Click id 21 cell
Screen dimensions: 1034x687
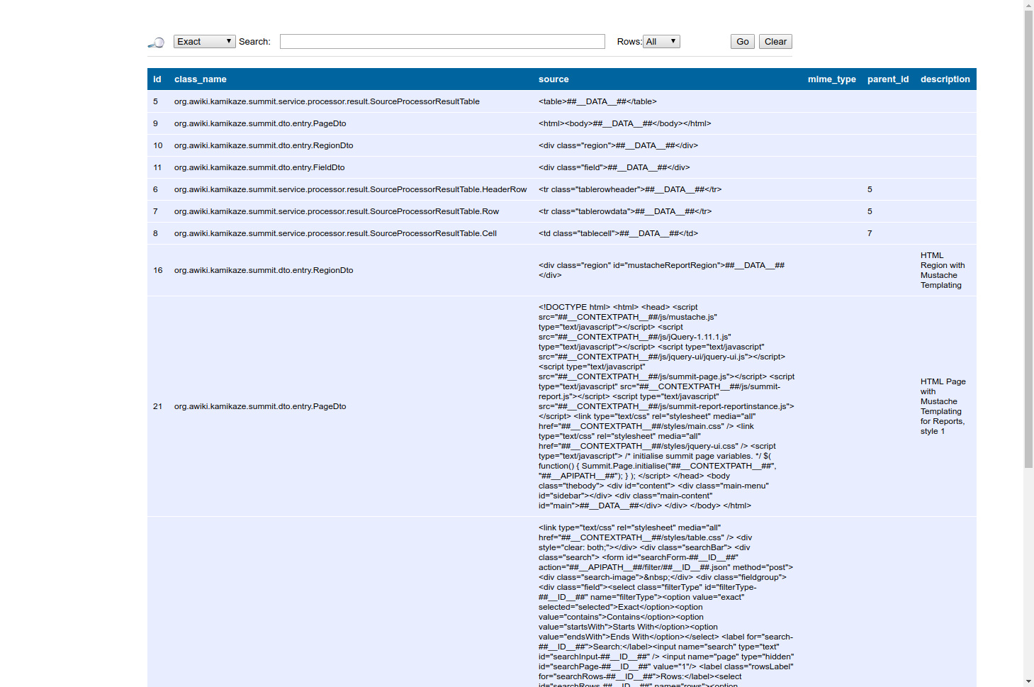pyautogui.click(x=157, y=406)
